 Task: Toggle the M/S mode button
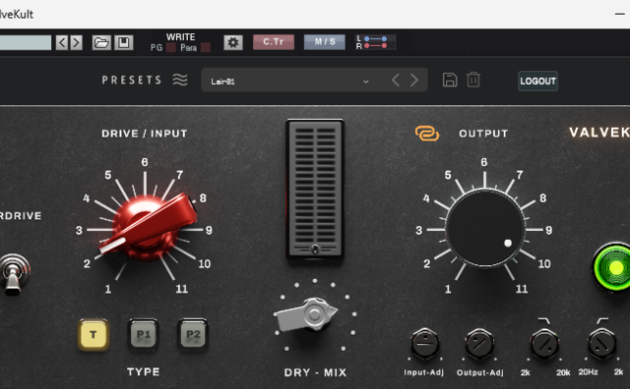[325, 42]
